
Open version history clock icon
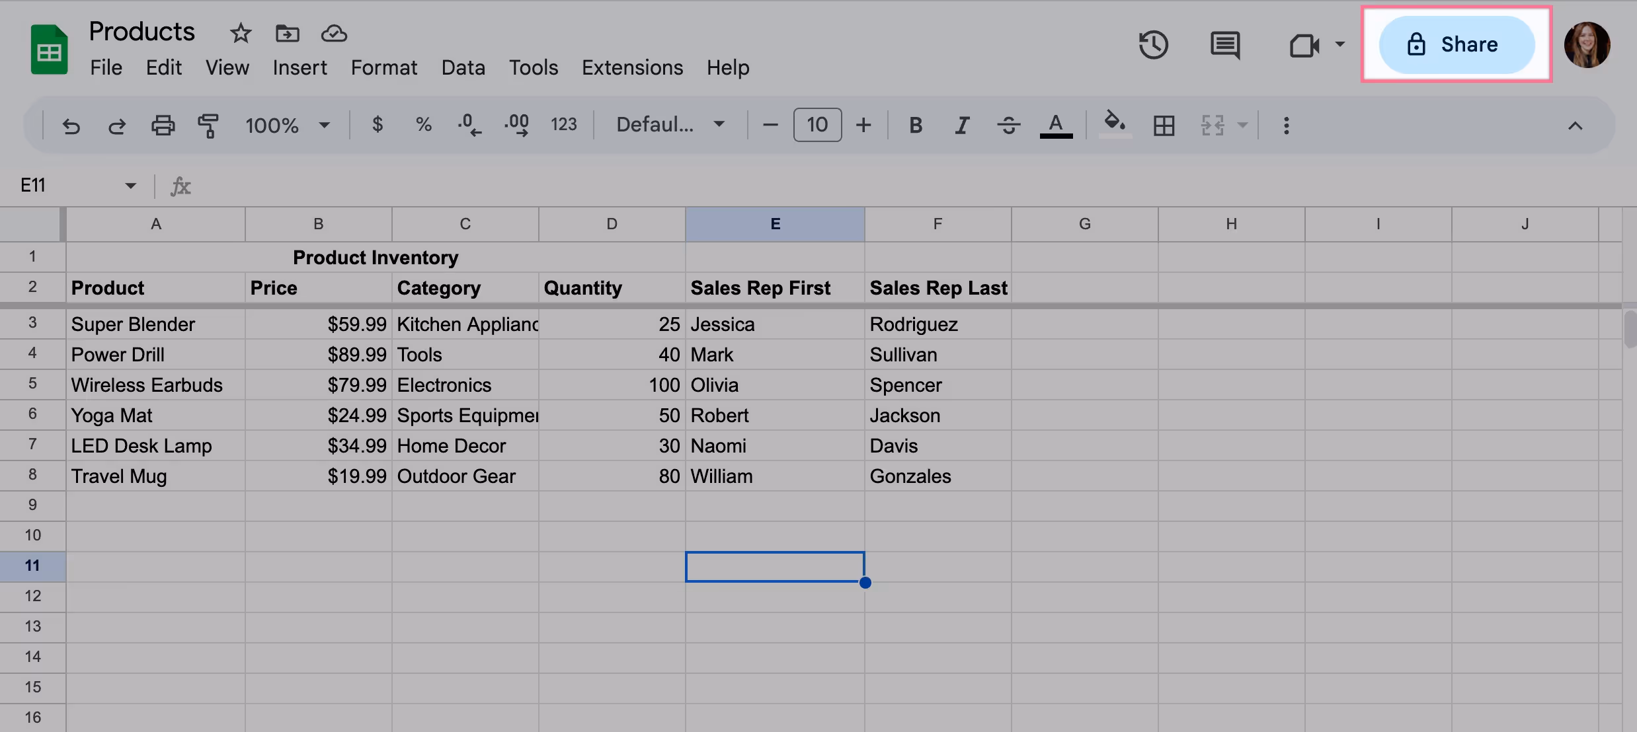point(1154,45)
